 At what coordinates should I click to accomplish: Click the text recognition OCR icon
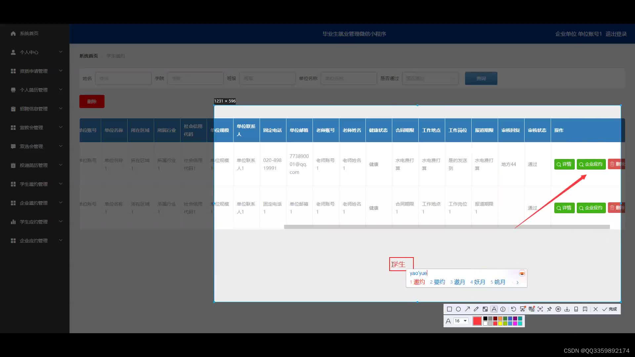pyautogui.click(x=540, y=309)
